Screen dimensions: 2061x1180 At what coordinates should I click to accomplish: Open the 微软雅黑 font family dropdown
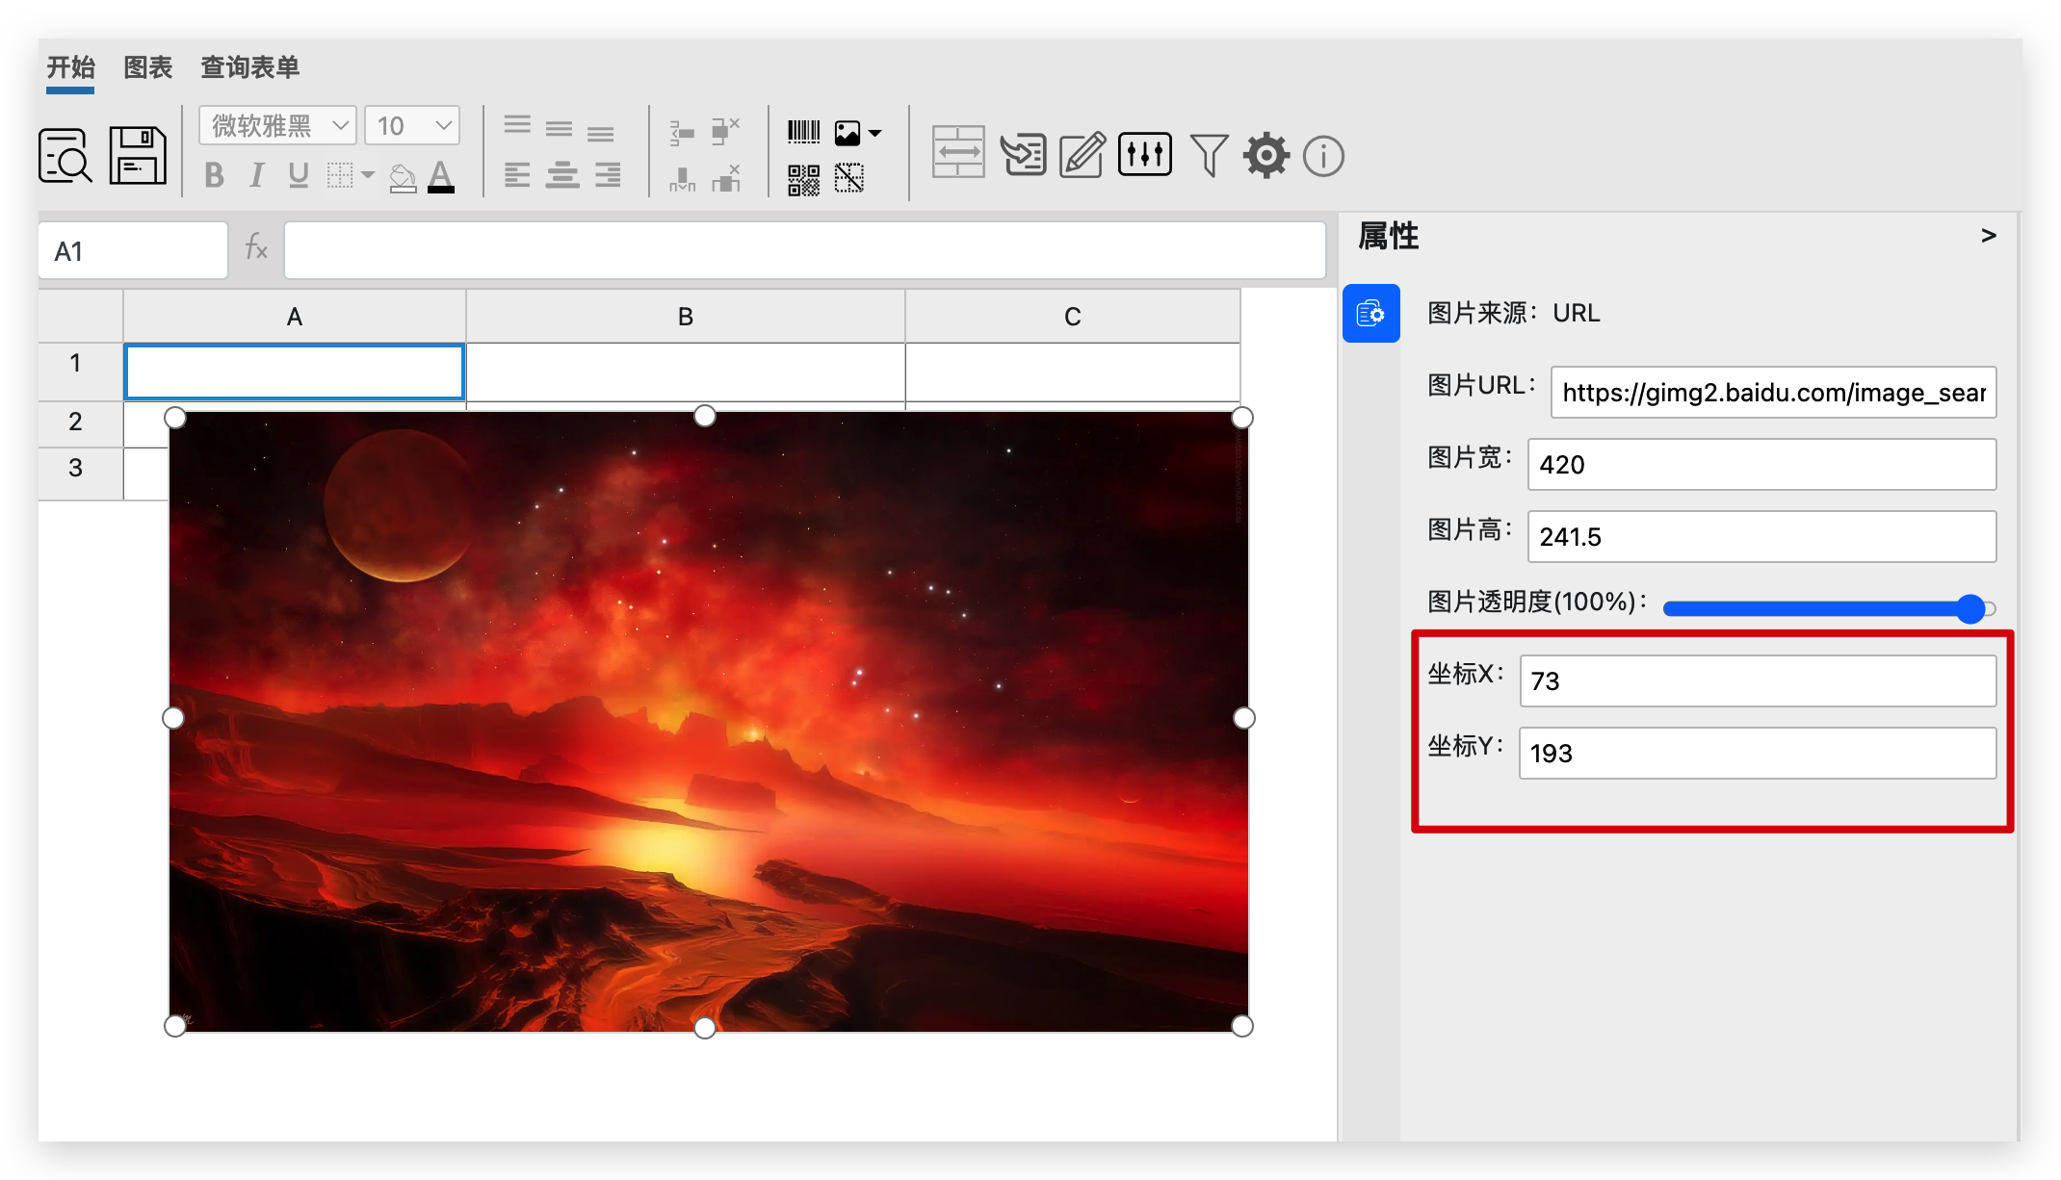click(x=278, y=125)
